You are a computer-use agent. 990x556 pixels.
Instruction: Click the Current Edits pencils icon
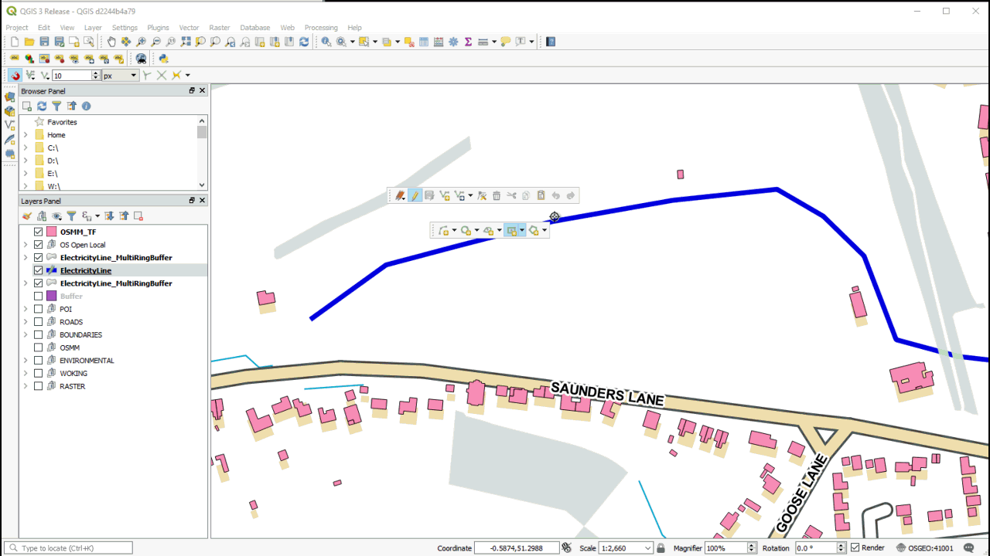pyautogui.click(x=400, y=196)
